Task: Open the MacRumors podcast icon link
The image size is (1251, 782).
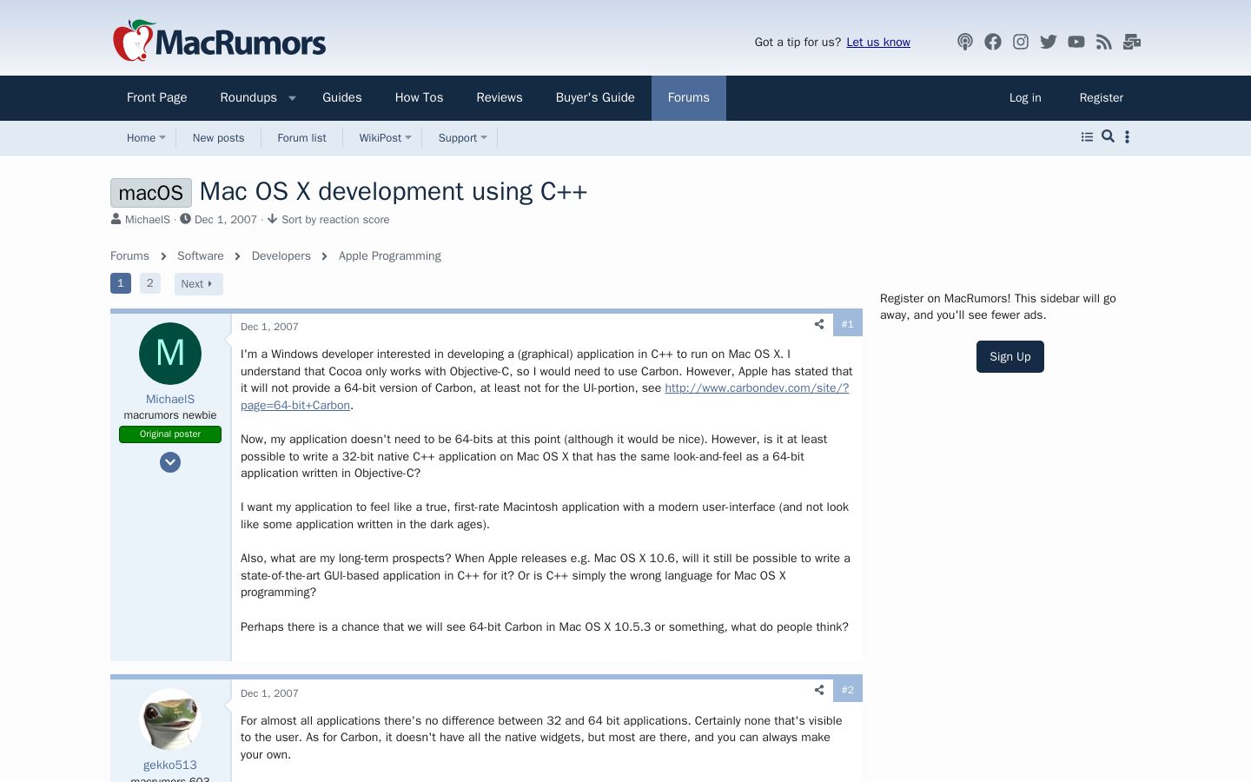Action: coord(965,42)
